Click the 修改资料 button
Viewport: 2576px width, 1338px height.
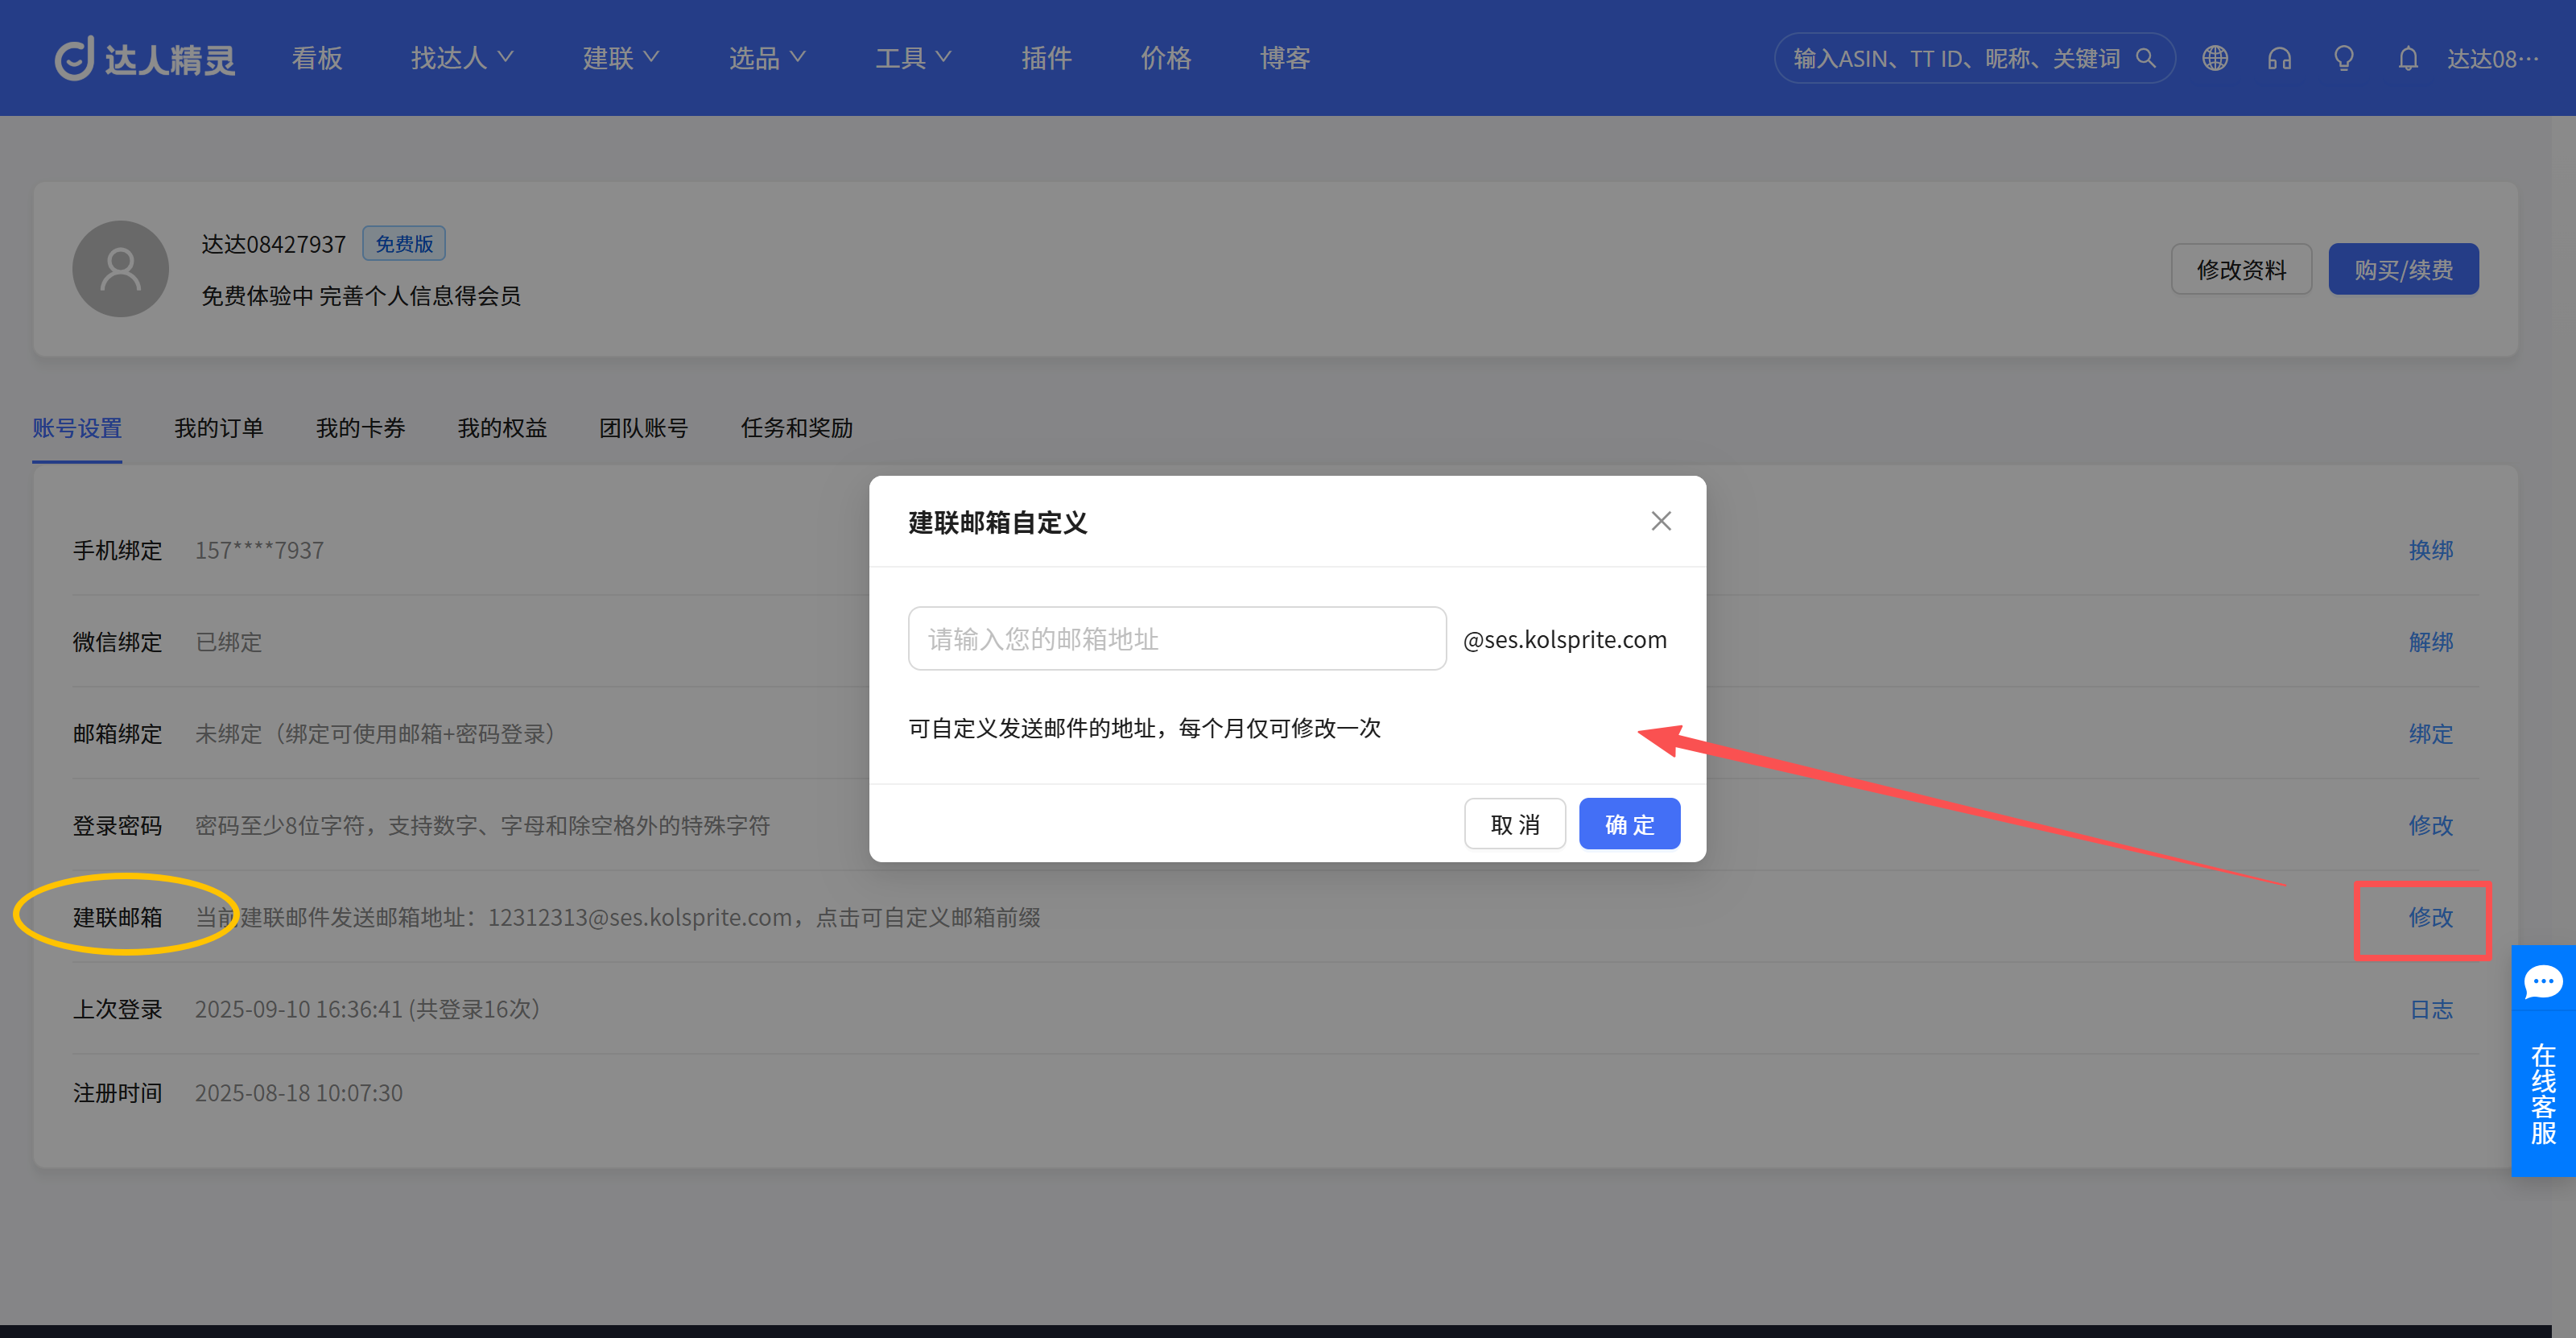click(x=2241, y=269)
